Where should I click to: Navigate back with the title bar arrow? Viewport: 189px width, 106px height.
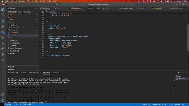click(57, 4)
